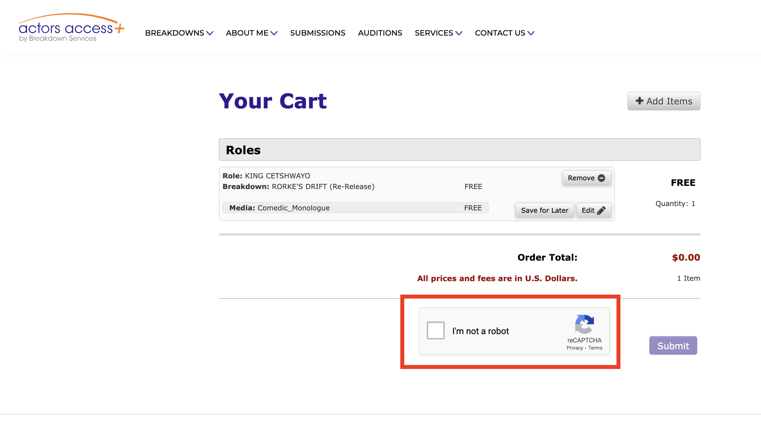Go to the Submissions page
This screenshot has width=761, height=435.
click(318, 33)
